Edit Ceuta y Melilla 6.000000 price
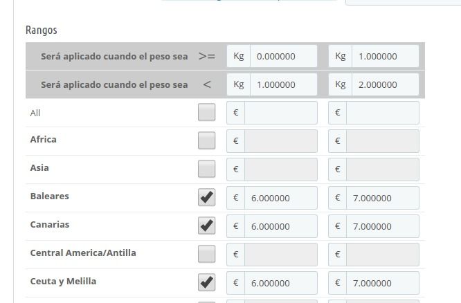461x303 pixels. coord(281,283)
